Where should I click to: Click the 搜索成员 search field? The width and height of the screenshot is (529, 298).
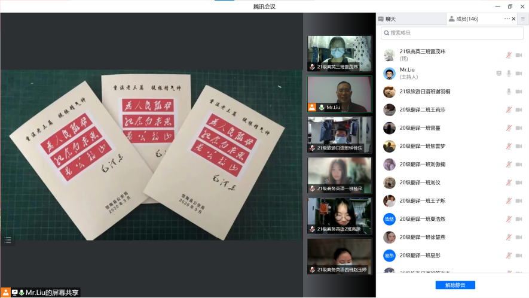(452, 33)
